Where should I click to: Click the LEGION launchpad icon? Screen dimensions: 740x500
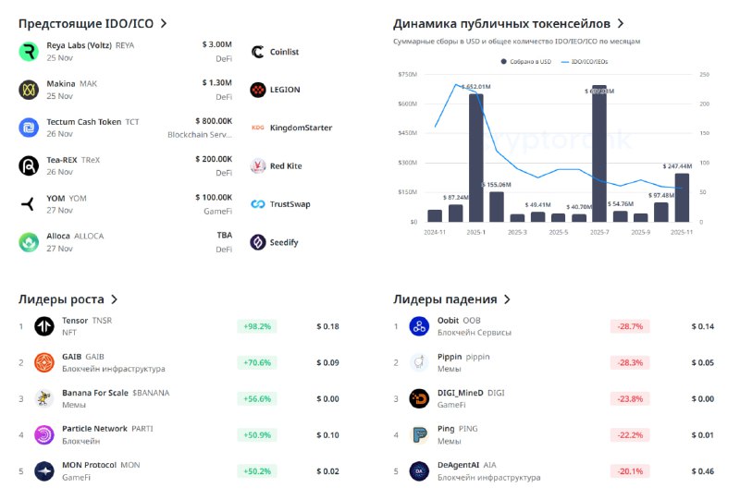click(x=258, y=90)
